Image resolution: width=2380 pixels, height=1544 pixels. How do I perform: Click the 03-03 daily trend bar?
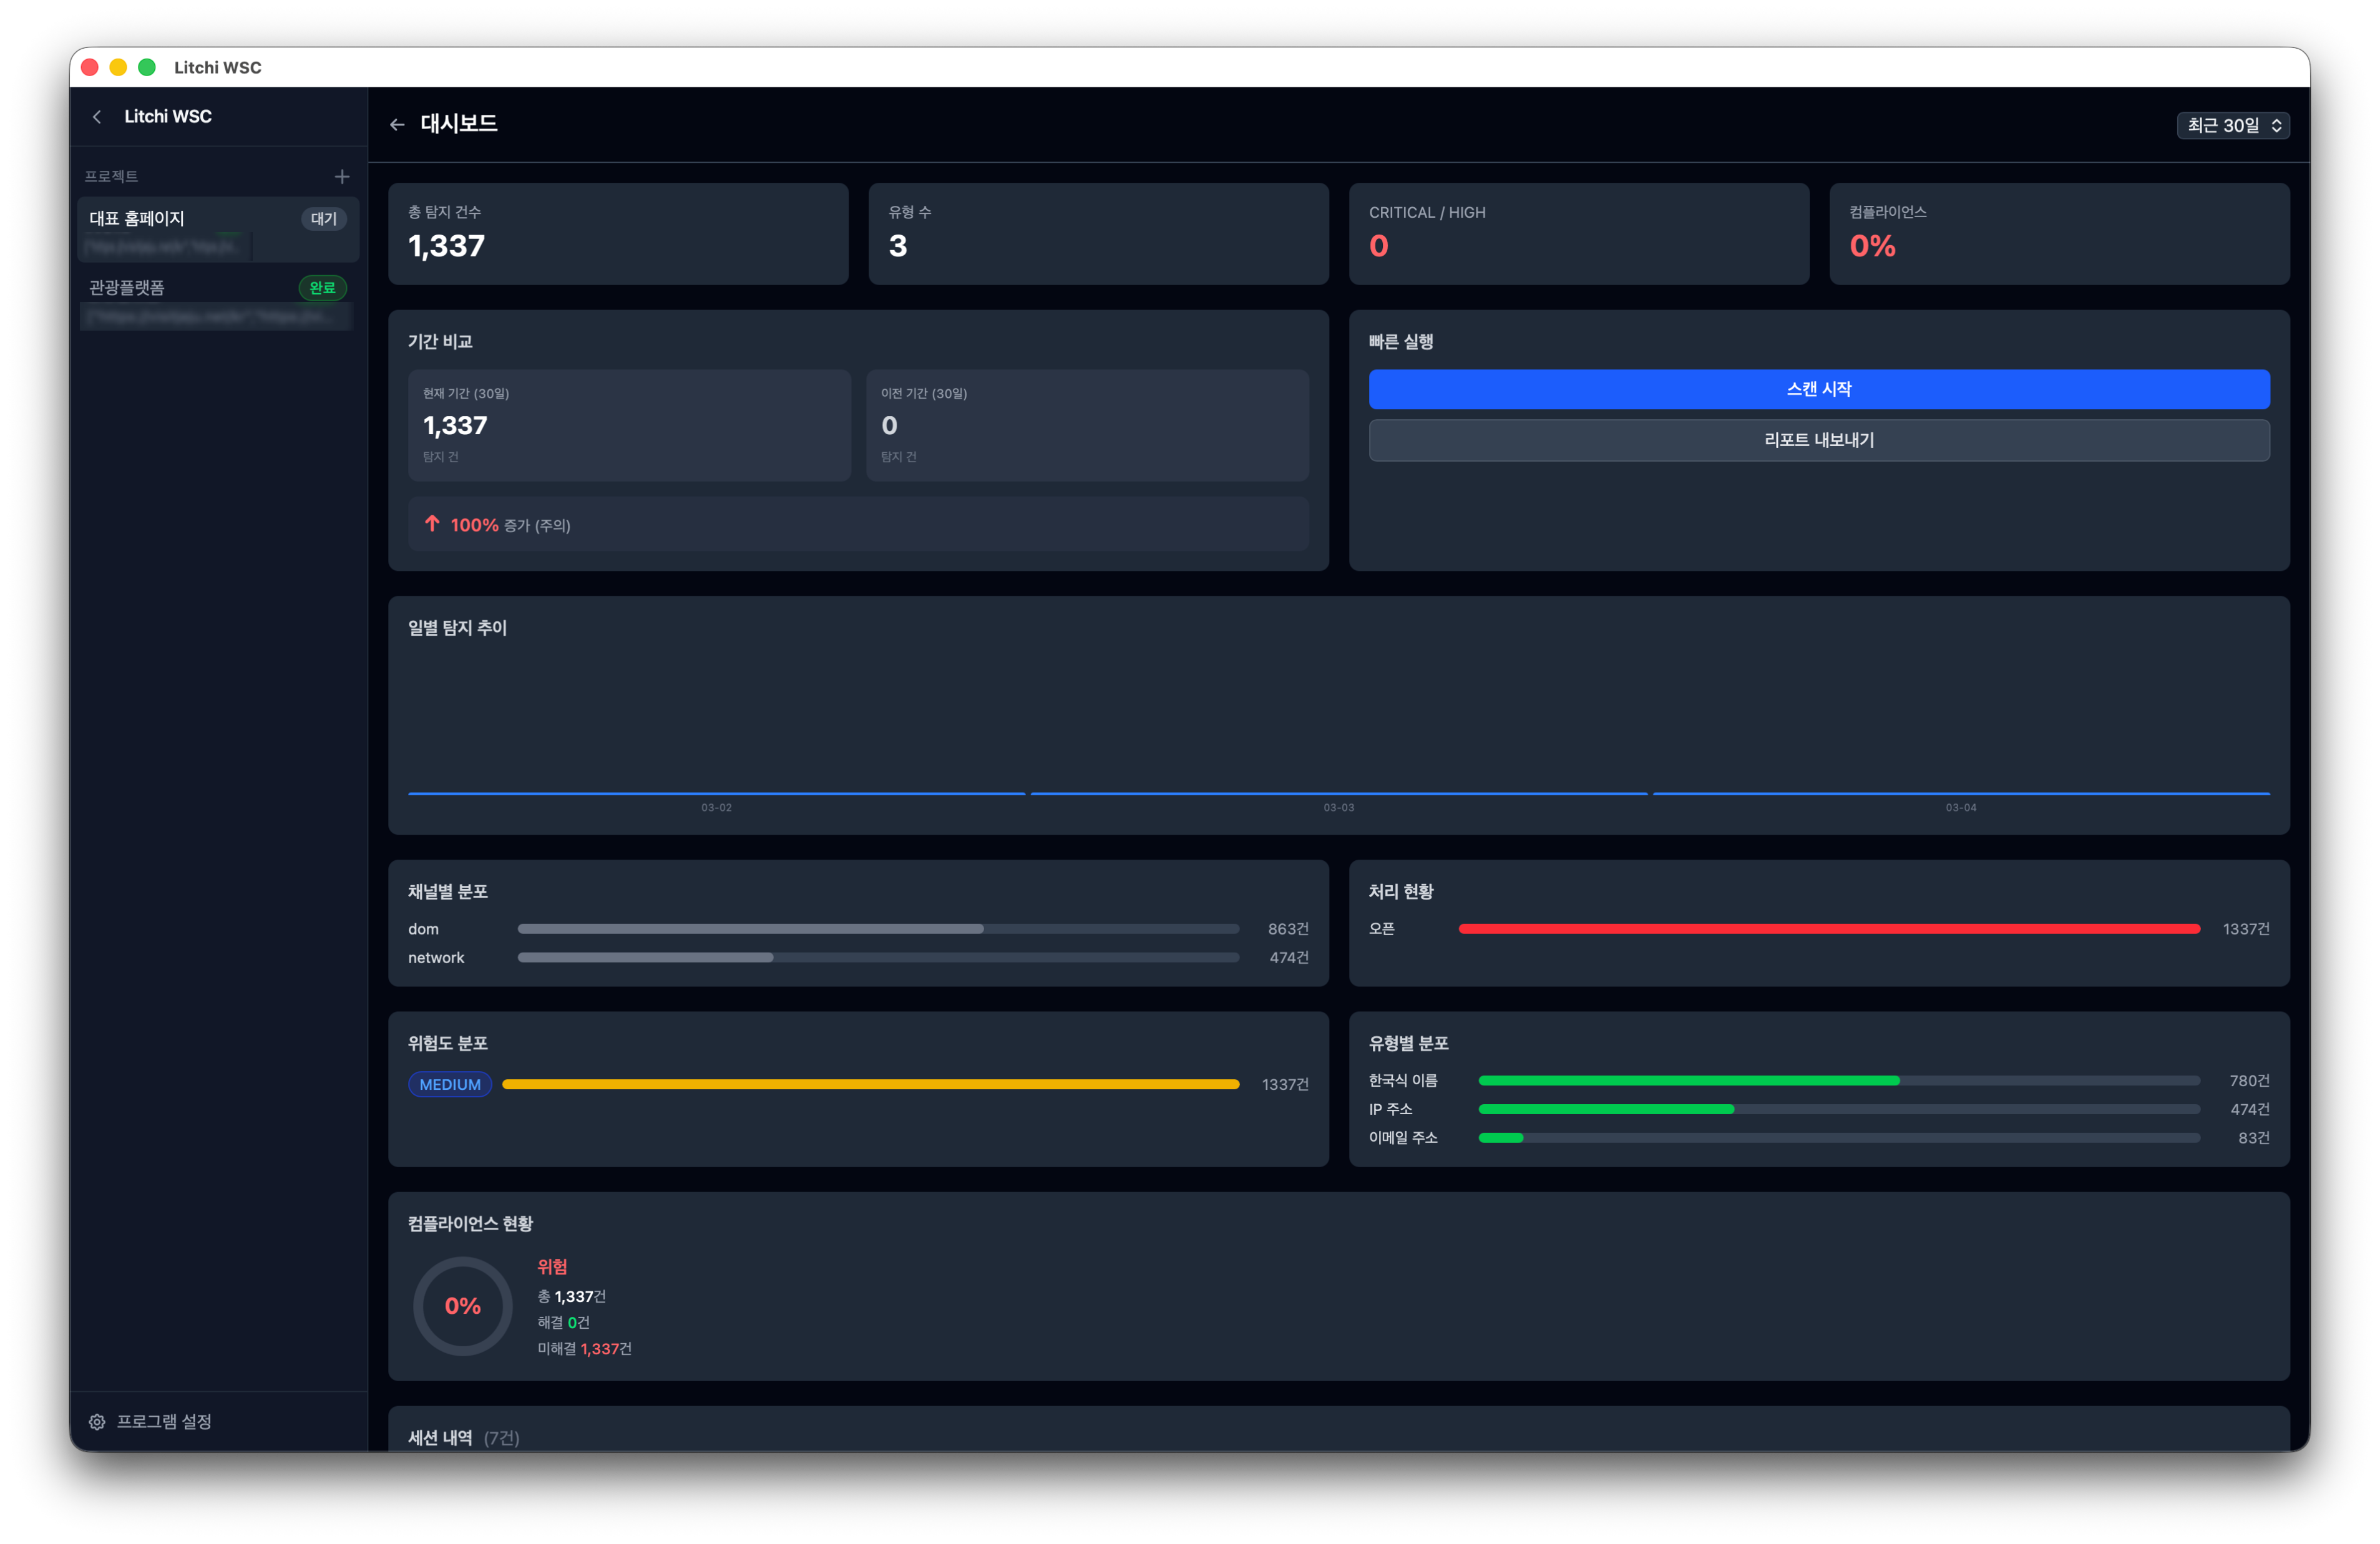click(1338, 793)
